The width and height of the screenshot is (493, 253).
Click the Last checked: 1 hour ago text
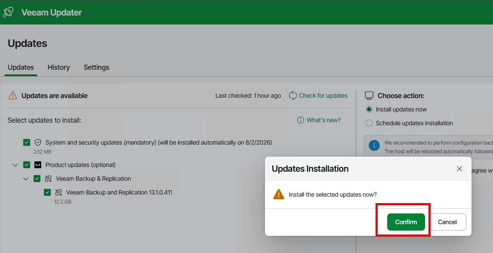tap(248, 96)
